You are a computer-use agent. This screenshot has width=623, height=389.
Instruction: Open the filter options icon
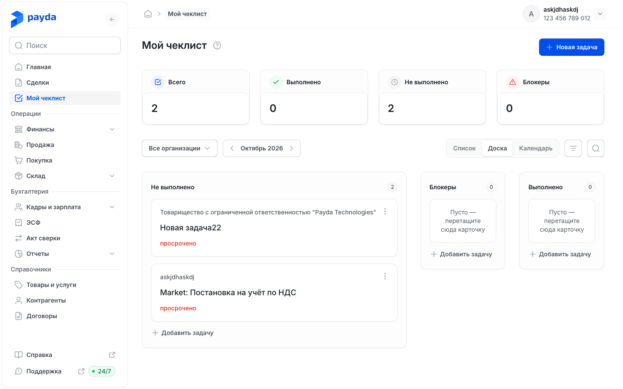pyautogui.click(x=573, y=148)
